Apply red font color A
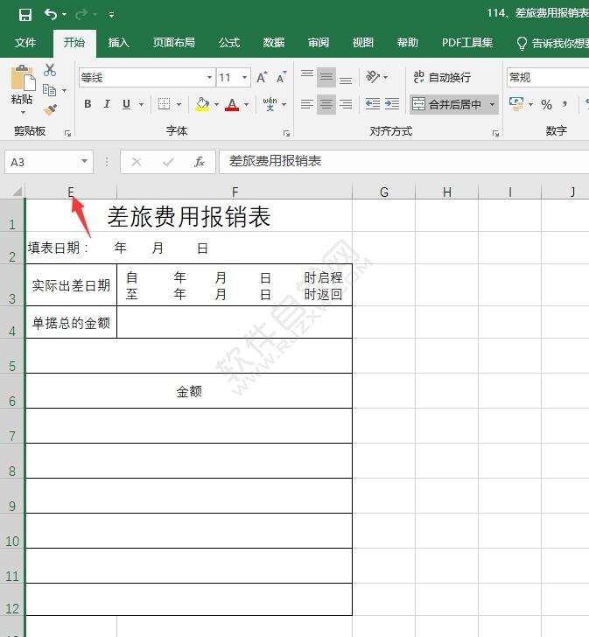589x637 pixels. coord(232,104)
